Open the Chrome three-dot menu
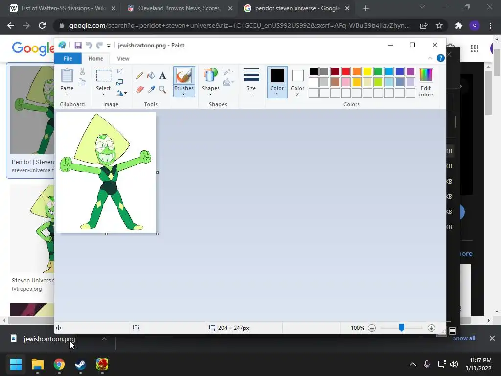The height and width of the screenshot is (376, 501). (x=490, y=25)
